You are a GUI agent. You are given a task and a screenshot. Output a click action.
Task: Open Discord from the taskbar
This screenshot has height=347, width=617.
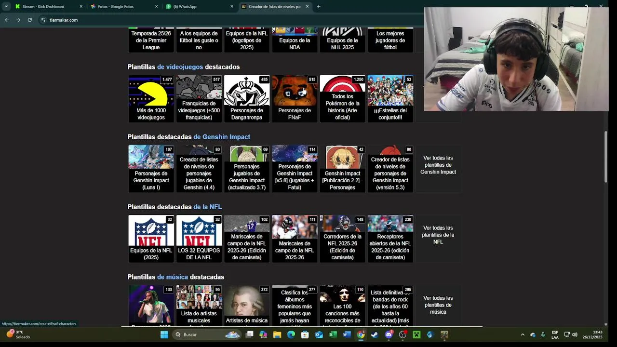click(x=389, y=334)
